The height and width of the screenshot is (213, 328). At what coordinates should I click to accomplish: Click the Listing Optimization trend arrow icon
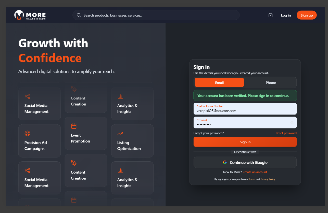[120, 133]
